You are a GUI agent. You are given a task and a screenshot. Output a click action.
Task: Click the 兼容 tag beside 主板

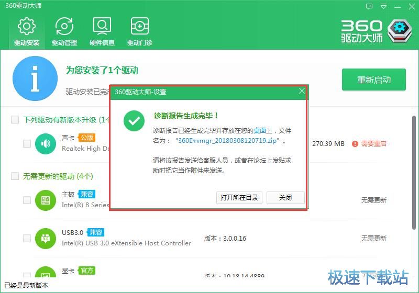(x=87, y=194)
